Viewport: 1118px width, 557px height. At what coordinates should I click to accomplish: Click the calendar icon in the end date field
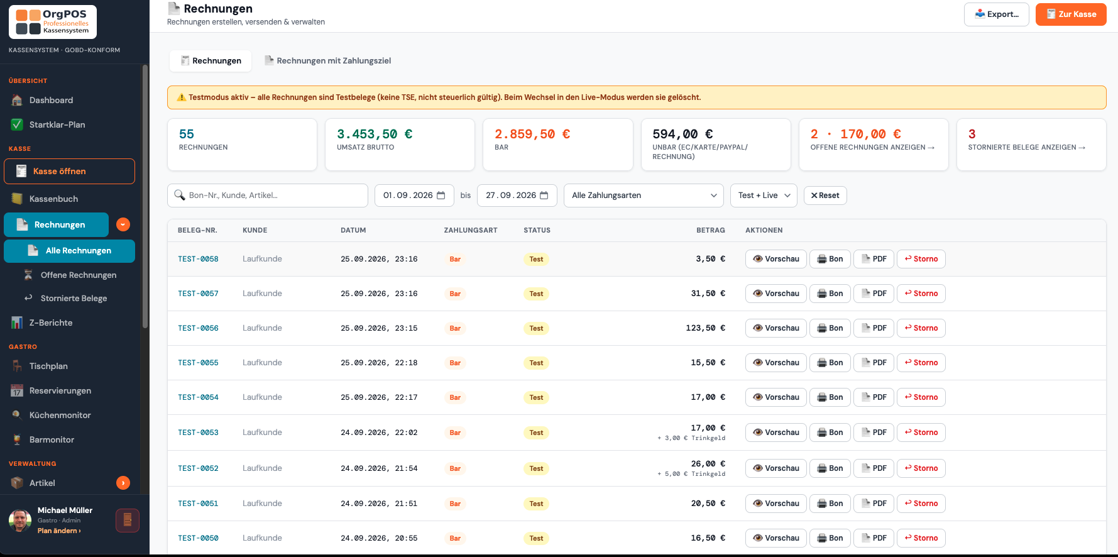(544, 196)
